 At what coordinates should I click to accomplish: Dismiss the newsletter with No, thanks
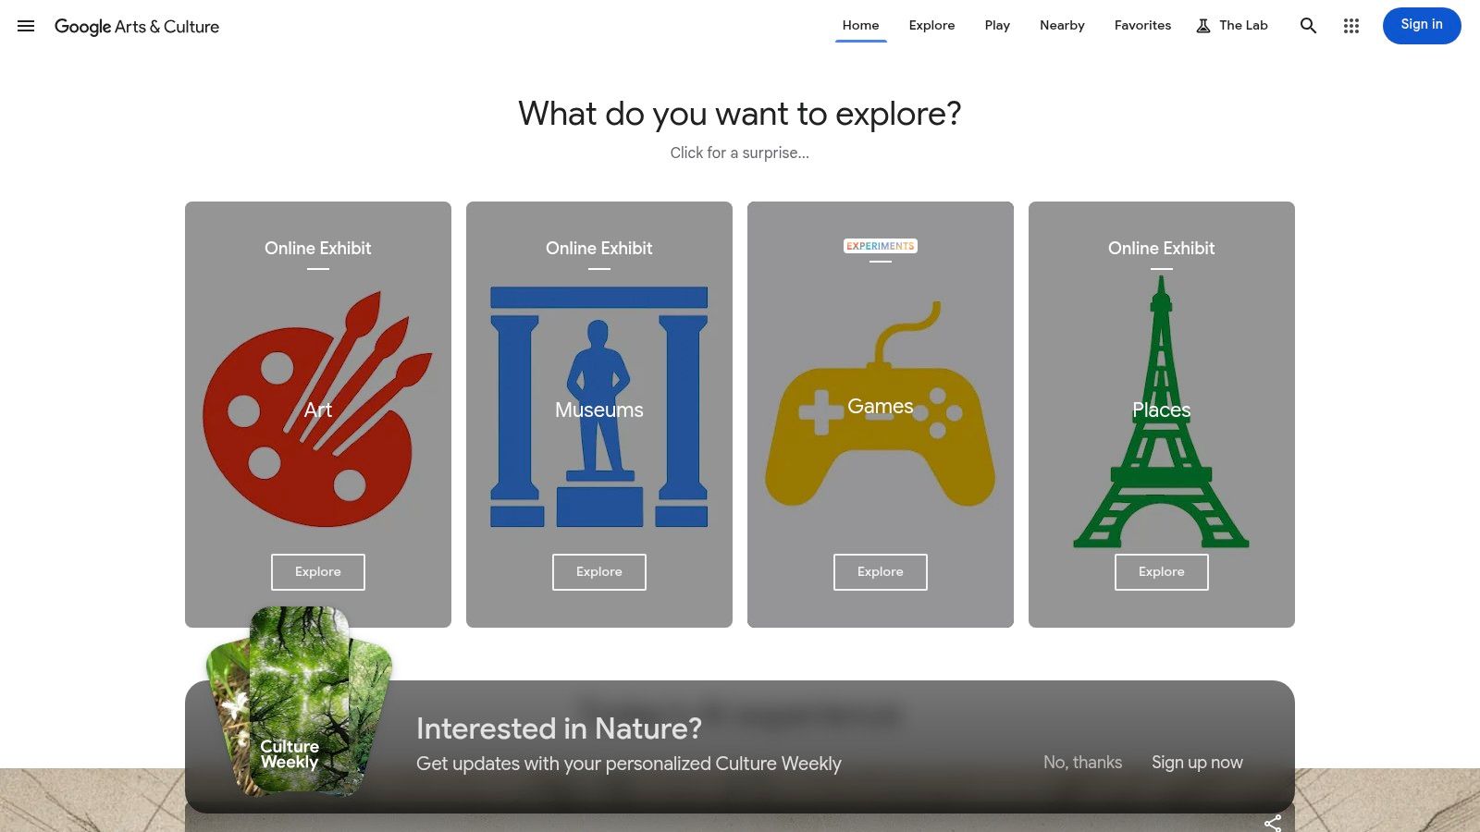click(1082, 762)
